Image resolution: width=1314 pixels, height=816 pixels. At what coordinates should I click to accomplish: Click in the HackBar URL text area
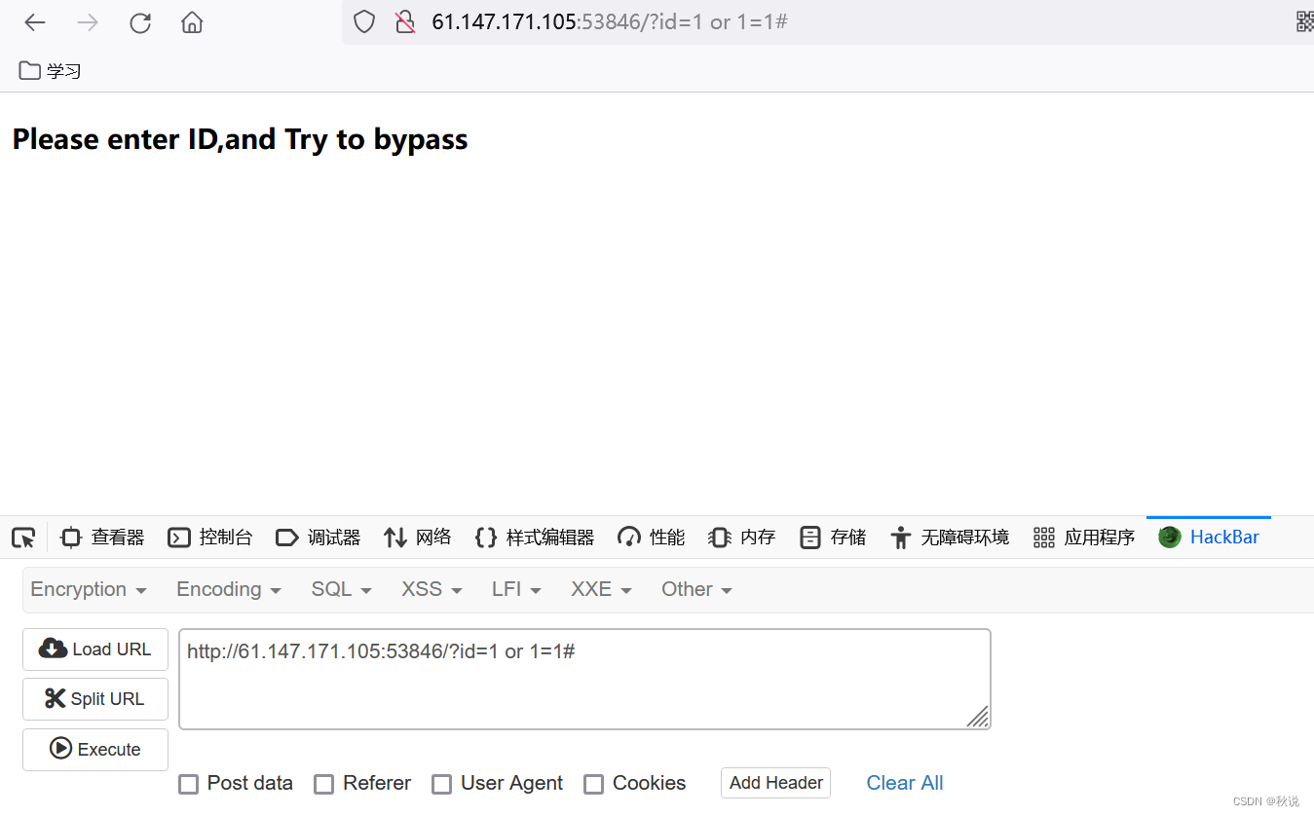[x=584, y=679]
